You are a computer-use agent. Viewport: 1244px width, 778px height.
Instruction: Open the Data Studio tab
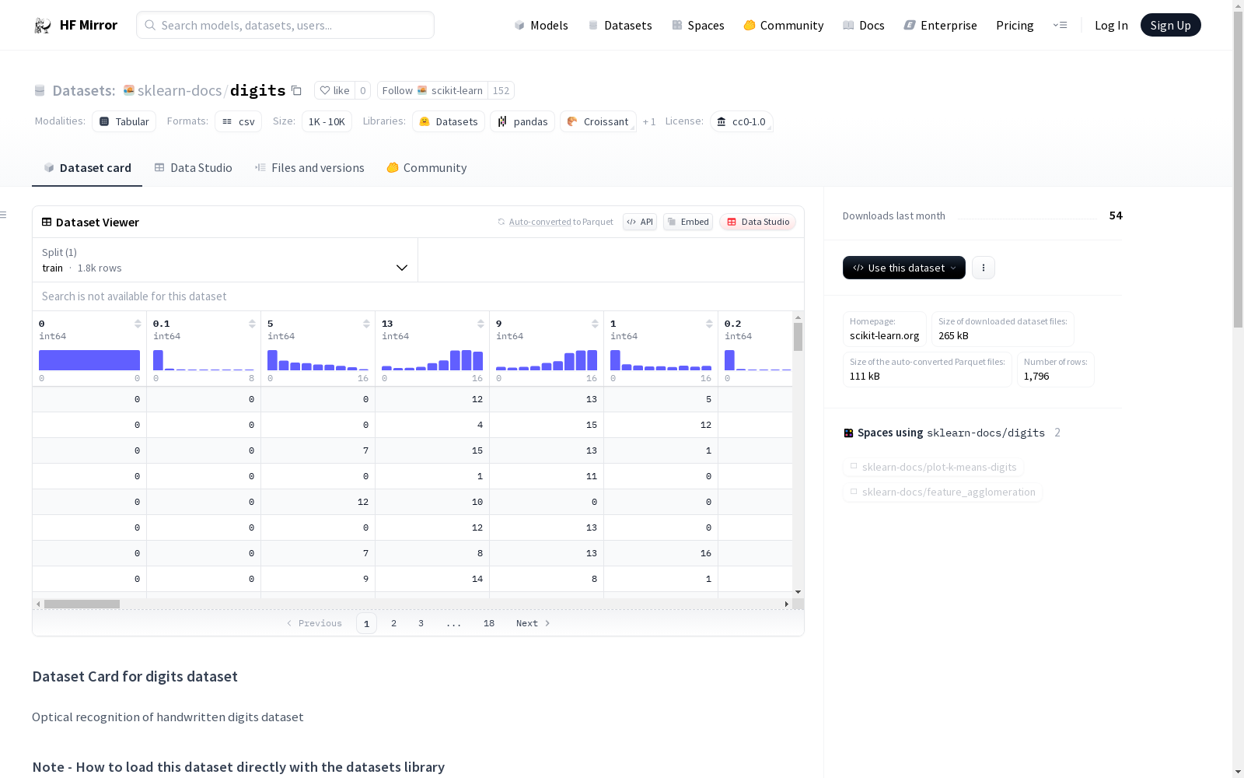(193, 168)
